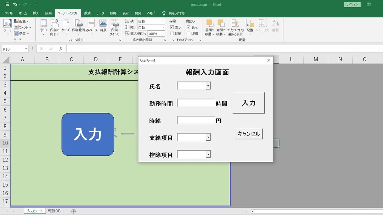Image resolution: width=383 pixels, height=215 pixels.
Task: Click 背面へ移動 send backward icon
Action: [221, 23]
